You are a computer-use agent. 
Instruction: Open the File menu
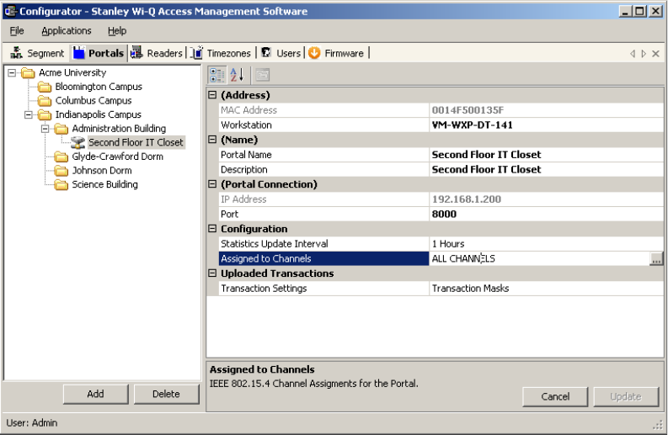point(17,30)
